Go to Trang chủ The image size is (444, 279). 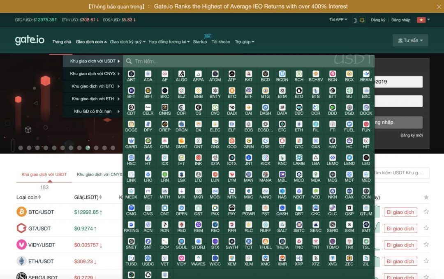click(62, 42)
